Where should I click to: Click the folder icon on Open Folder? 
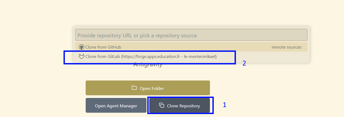[134, 88]
